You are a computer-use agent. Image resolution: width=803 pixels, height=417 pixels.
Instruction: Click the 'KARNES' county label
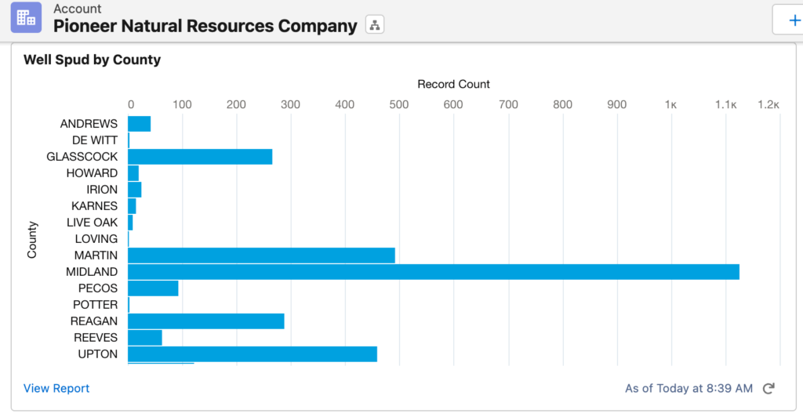(x=94, y=206)
